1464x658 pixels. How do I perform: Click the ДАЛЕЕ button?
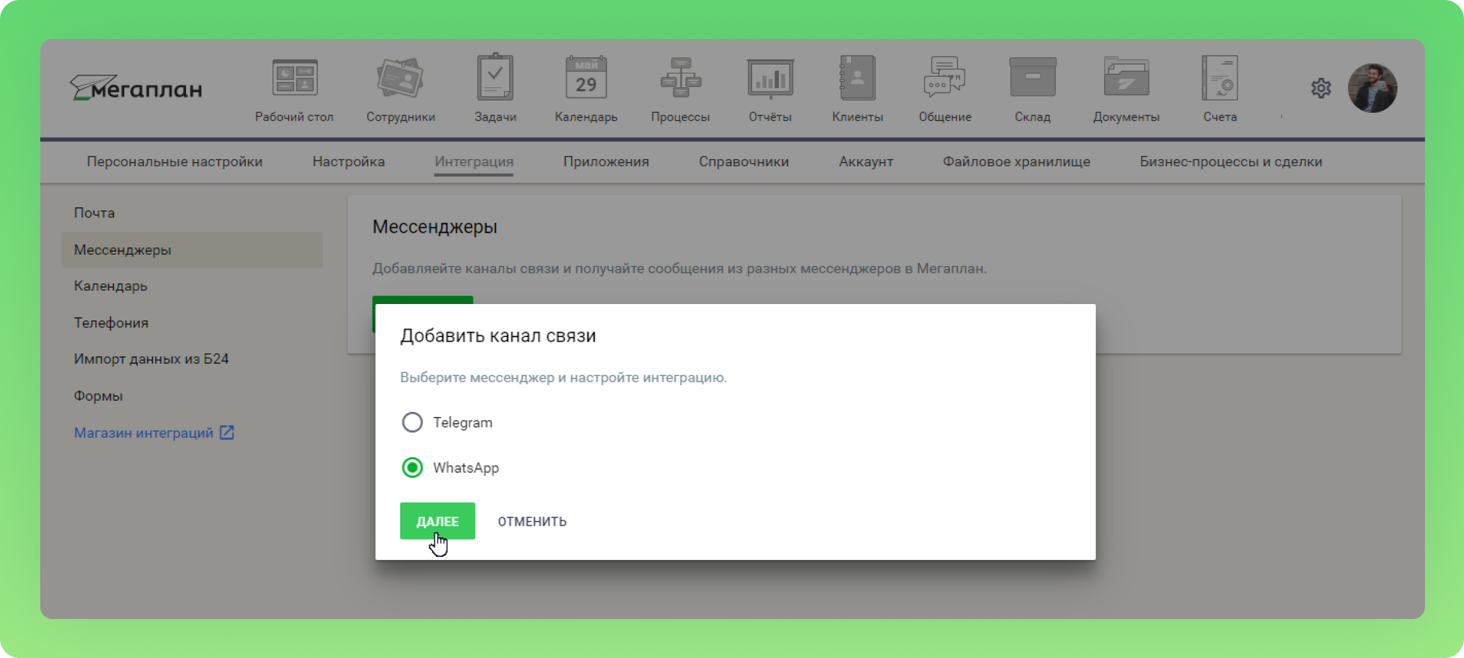[x=437, y=521]
